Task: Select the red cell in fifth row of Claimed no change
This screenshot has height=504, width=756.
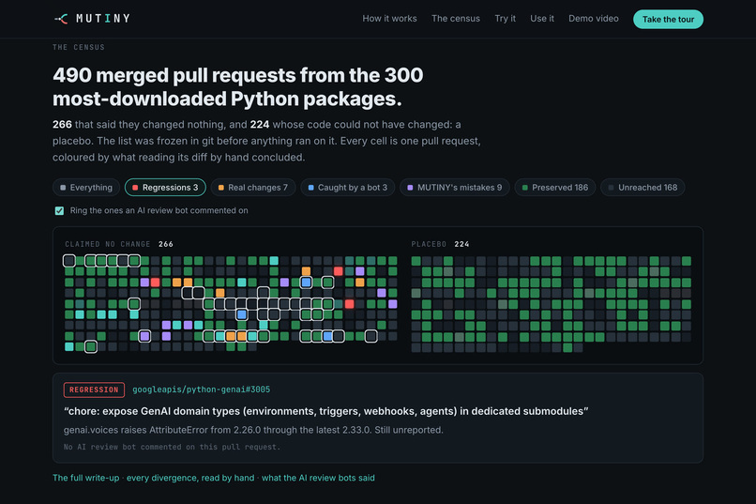Action: click(349, 304)
